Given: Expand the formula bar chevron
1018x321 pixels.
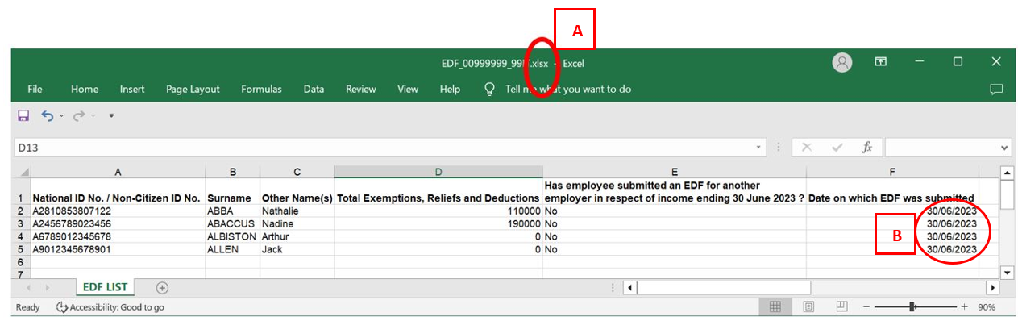Looking at the screenshot, I should 1004,148.
